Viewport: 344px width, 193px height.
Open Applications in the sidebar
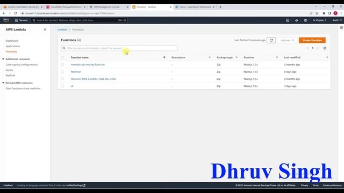(x=13, y=46)
